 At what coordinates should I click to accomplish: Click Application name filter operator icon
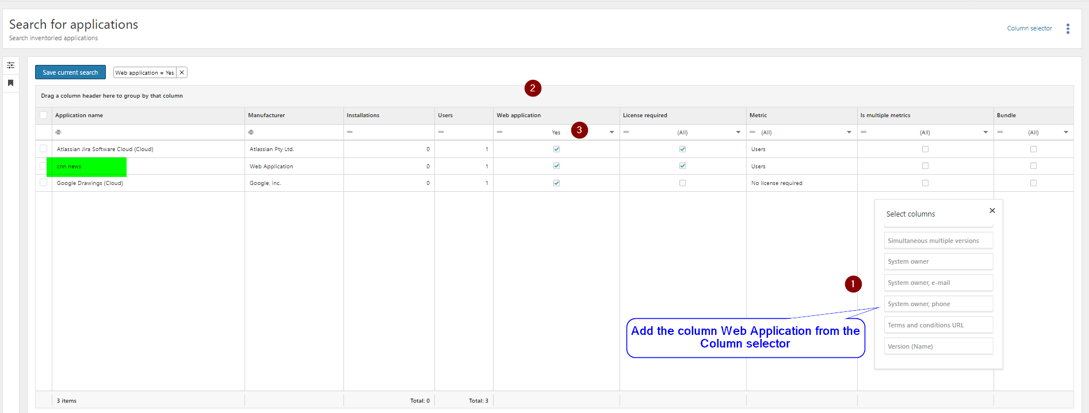coord(58,132)
